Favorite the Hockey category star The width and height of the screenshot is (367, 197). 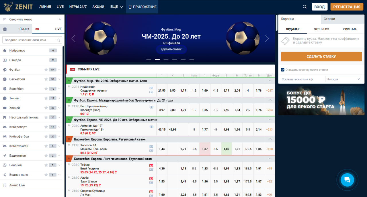[46, 108]
